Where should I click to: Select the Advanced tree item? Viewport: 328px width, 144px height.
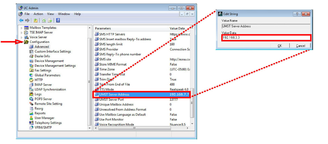[x=42, y=47]
